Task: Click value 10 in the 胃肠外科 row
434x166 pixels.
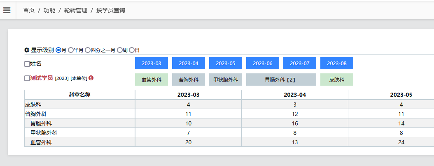Action: coord(188,124)
